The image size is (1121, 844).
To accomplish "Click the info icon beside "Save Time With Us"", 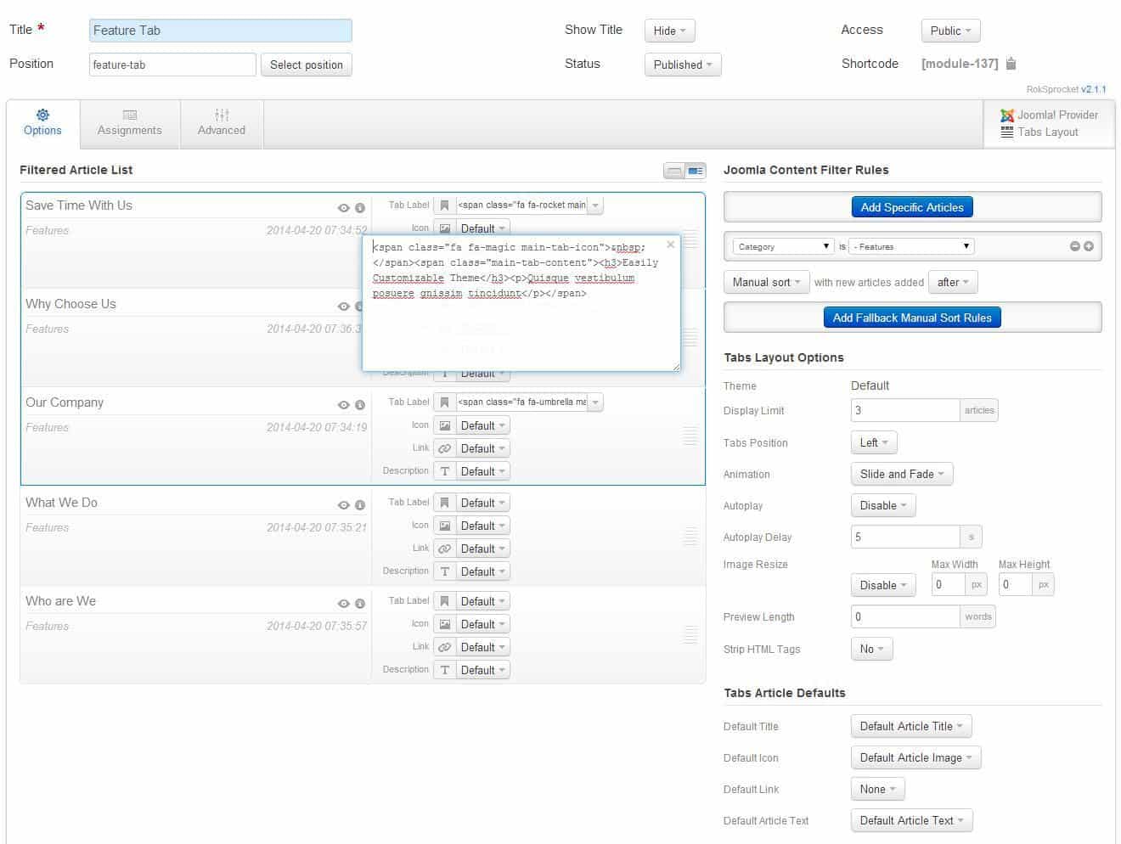I will click(360, 206).
